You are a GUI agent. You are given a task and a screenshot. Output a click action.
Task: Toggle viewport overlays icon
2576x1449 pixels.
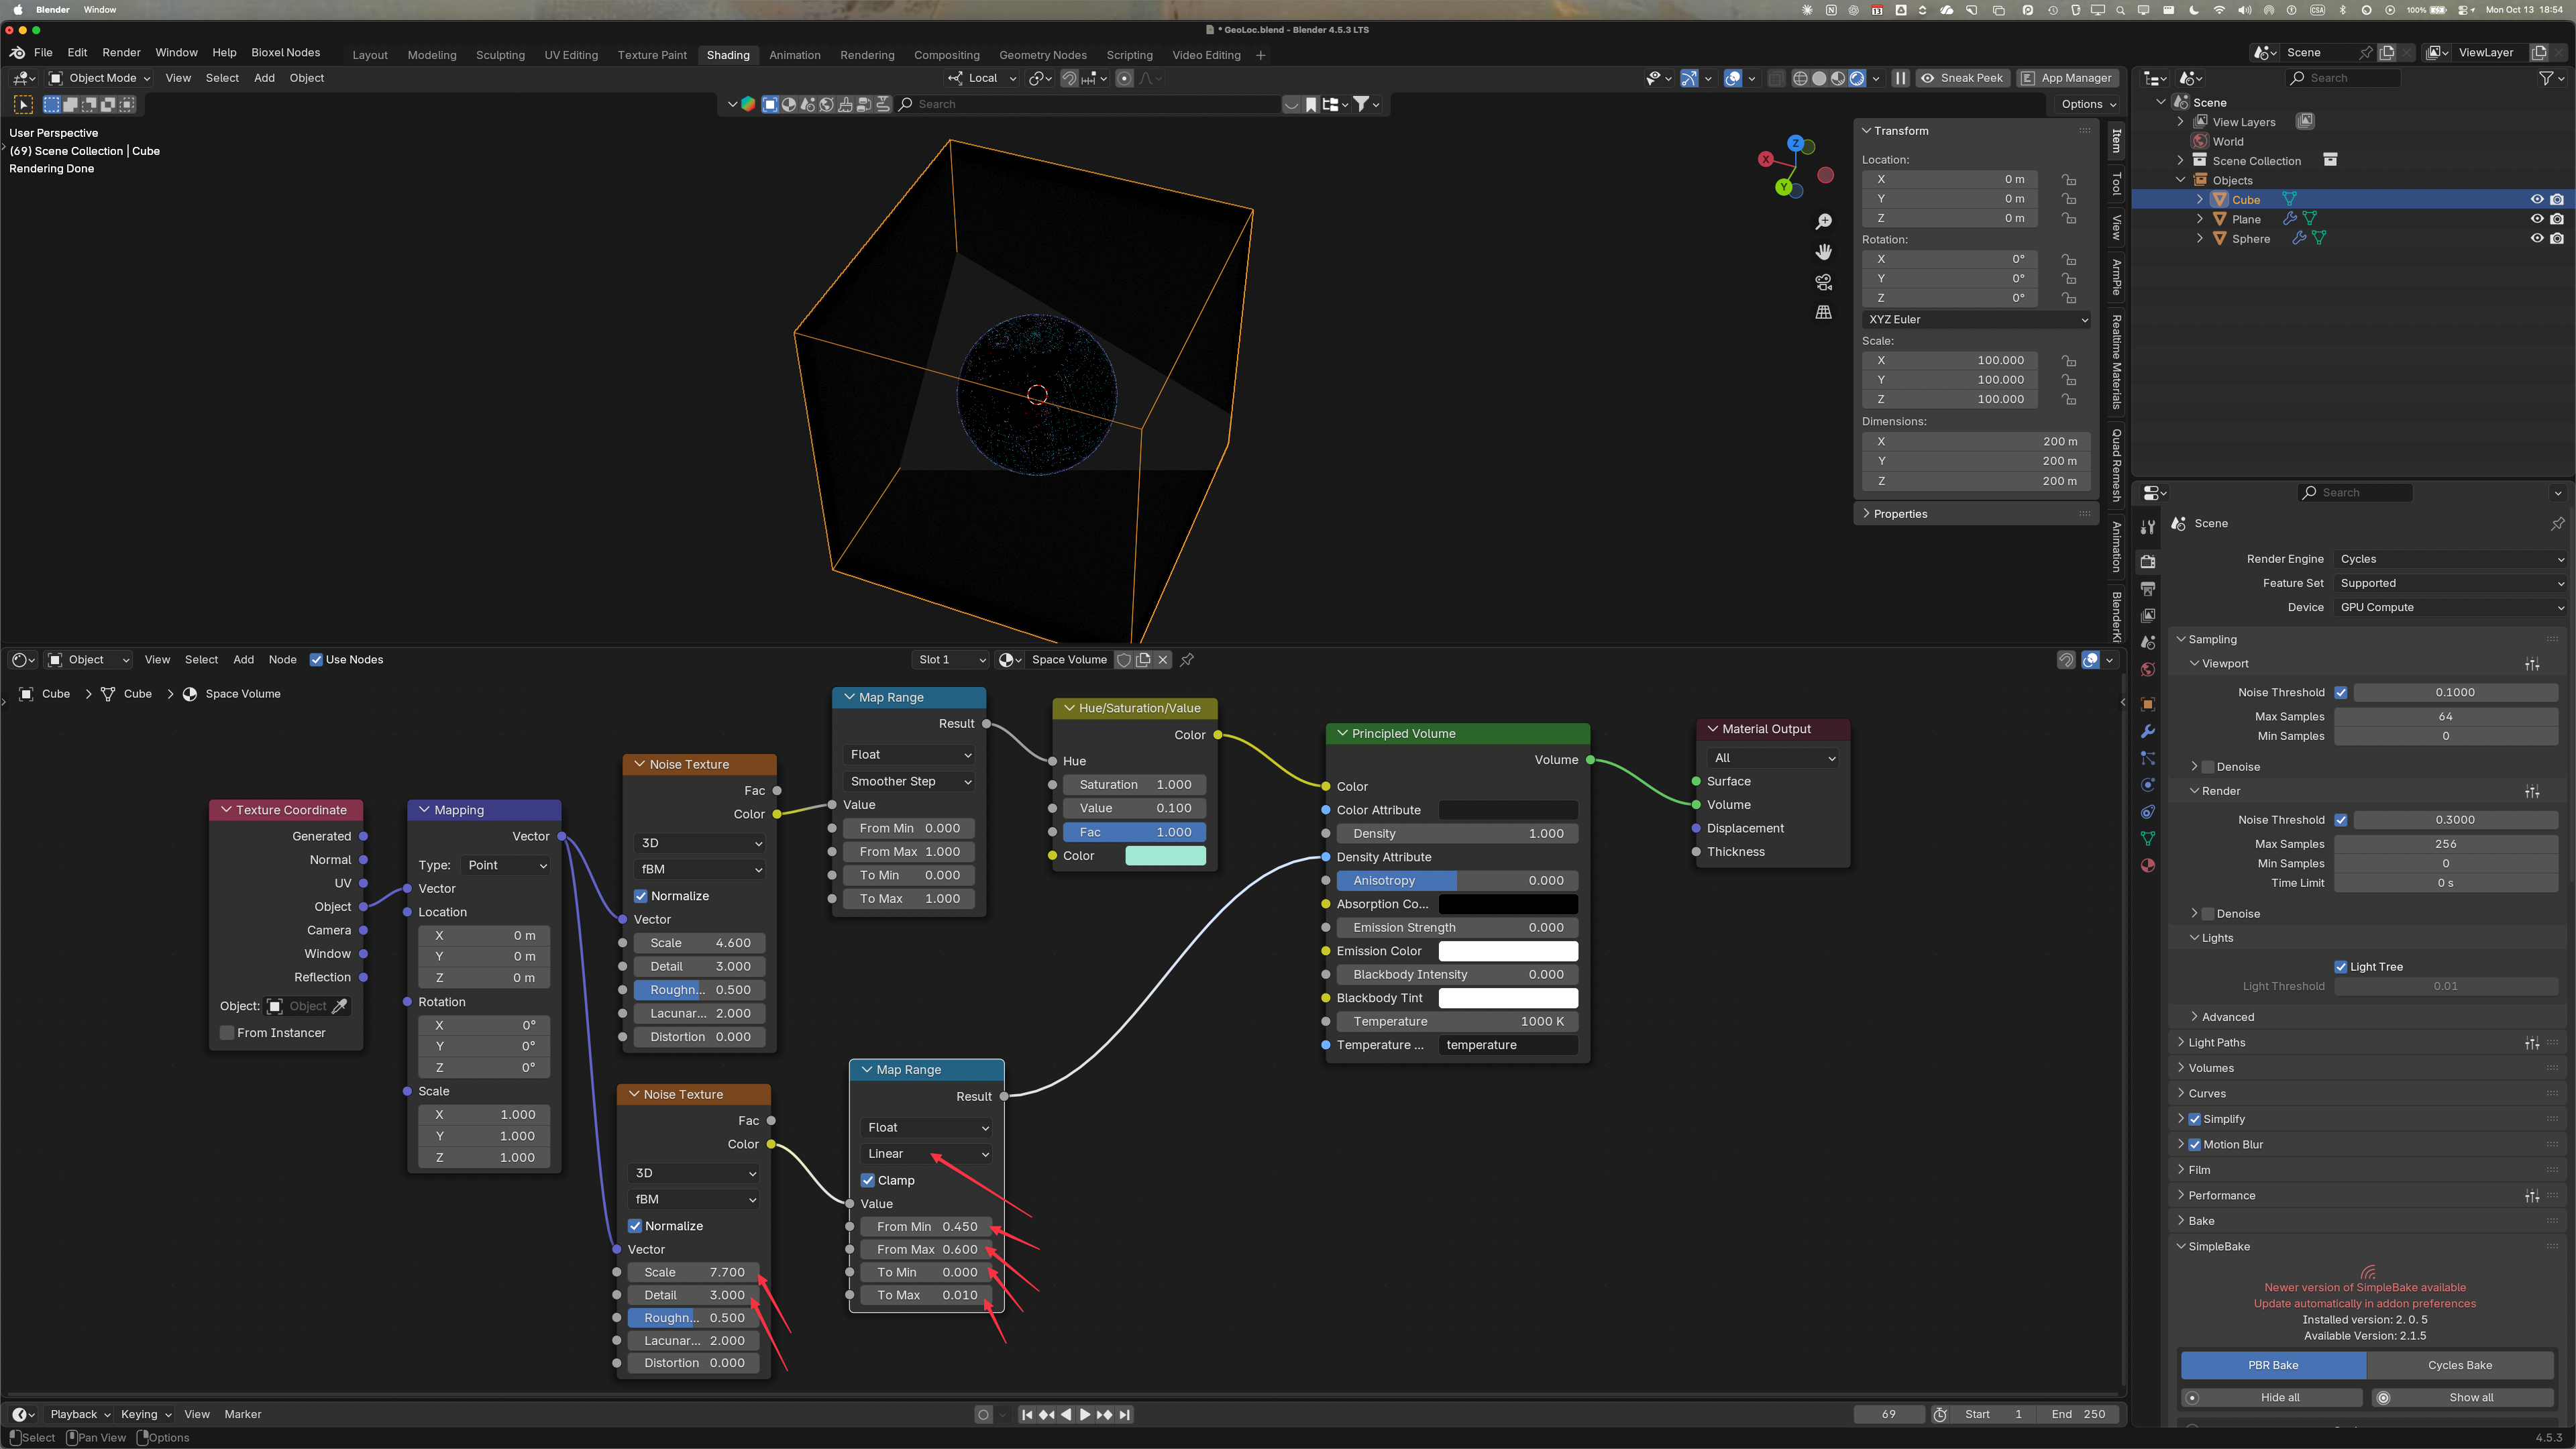[x=1733, y=78]
